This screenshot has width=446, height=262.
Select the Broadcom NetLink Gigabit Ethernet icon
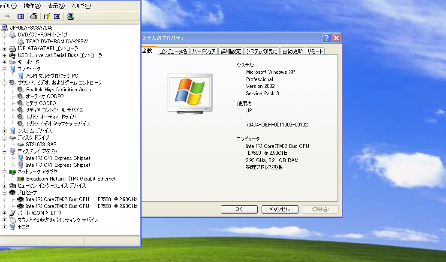20,179
